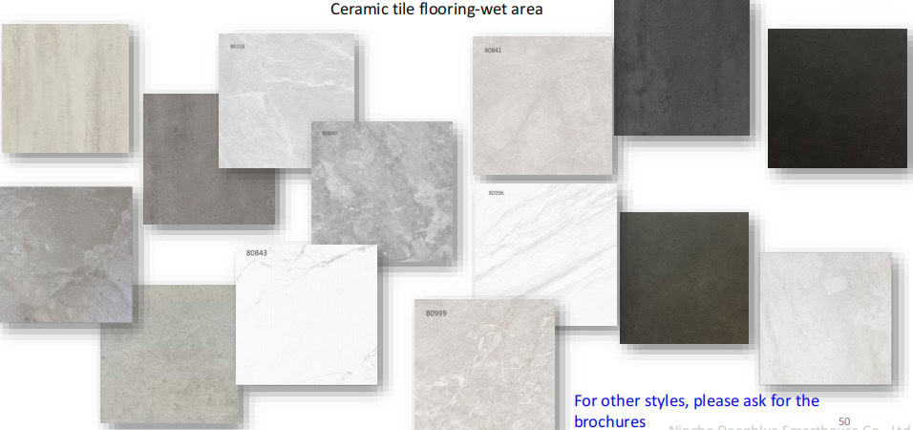
Task: Click the 80999 label text
Action: 435,312
